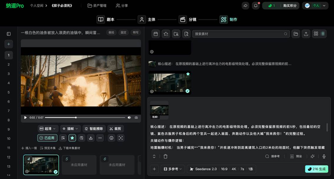Filter assets by favorites star icon
Image resolution: width=334 pixels, height=179 pixels.
(166, 34)
